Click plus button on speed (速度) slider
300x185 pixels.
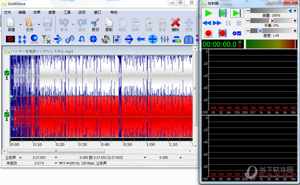point(295,30)
